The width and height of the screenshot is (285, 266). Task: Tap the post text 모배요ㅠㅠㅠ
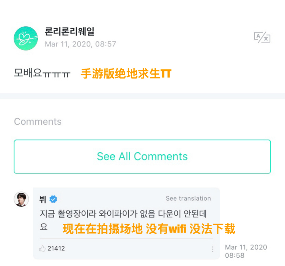[x=42, y=74]
